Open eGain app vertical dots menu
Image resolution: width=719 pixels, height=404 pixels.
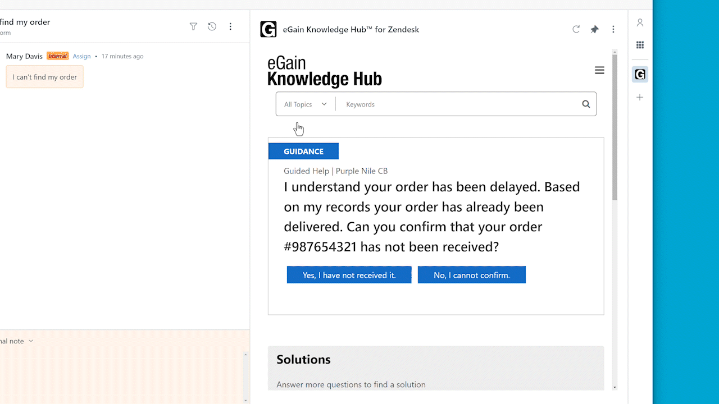coord(613,29)
